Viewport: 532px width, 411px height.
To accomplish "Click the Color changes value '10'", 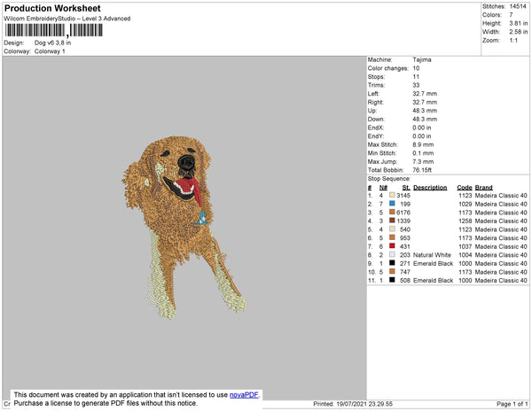I will pyautogui.click(x=416, y=68).
